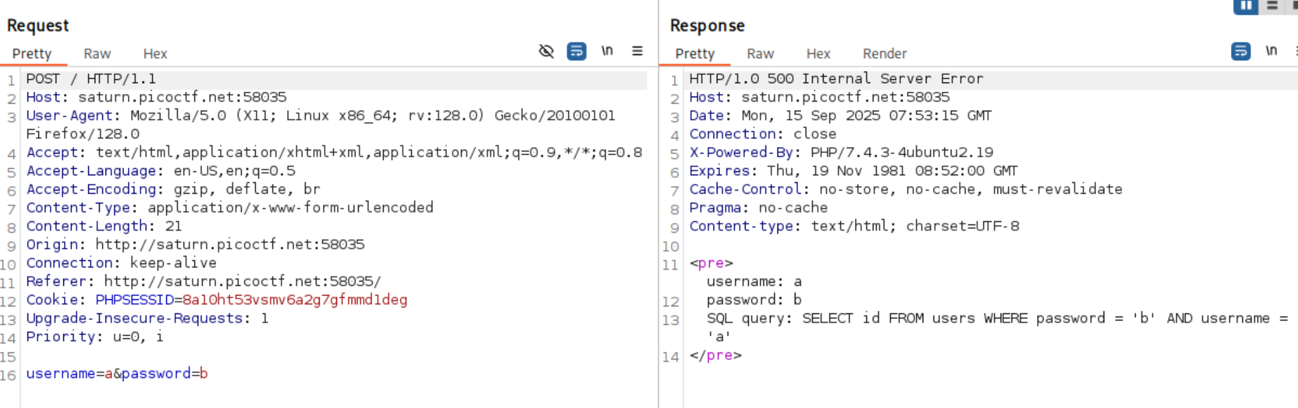
Task: Toggle line wrap in the Response panel
Action: coord(1241,51)
